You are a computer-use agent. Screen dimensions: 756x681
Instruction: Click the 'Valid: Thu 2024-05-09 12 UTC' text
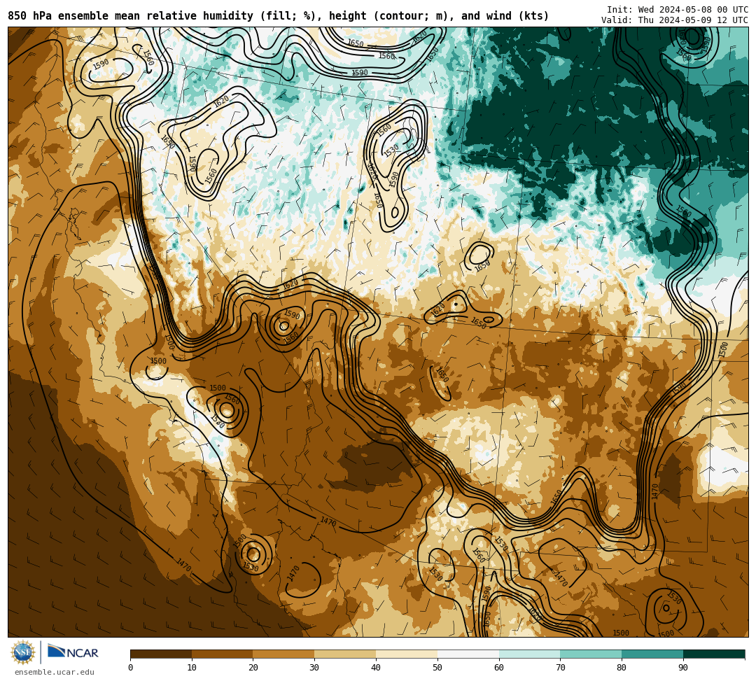(675, 20)
